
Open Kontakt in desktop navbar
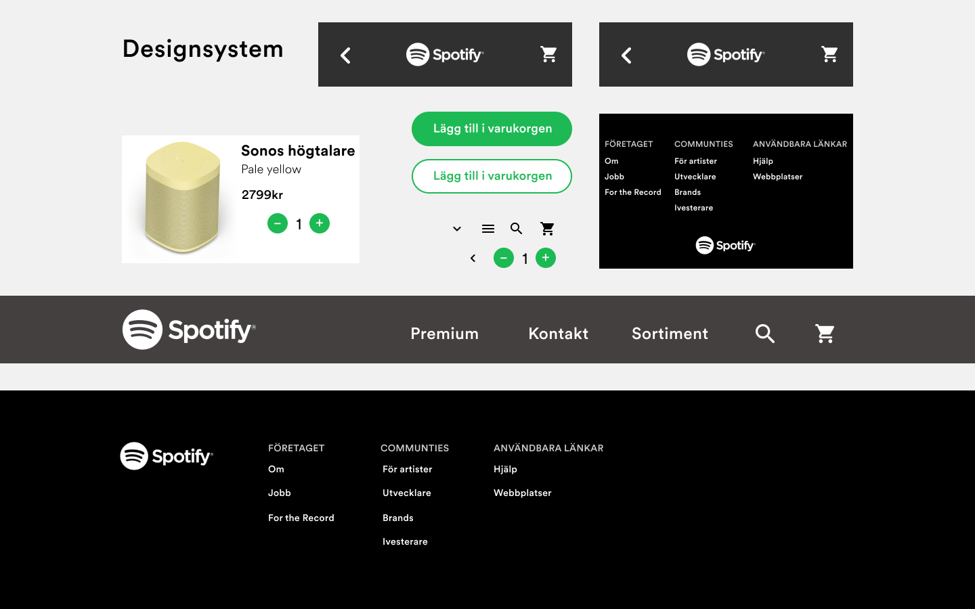click(x=558, y=334)
